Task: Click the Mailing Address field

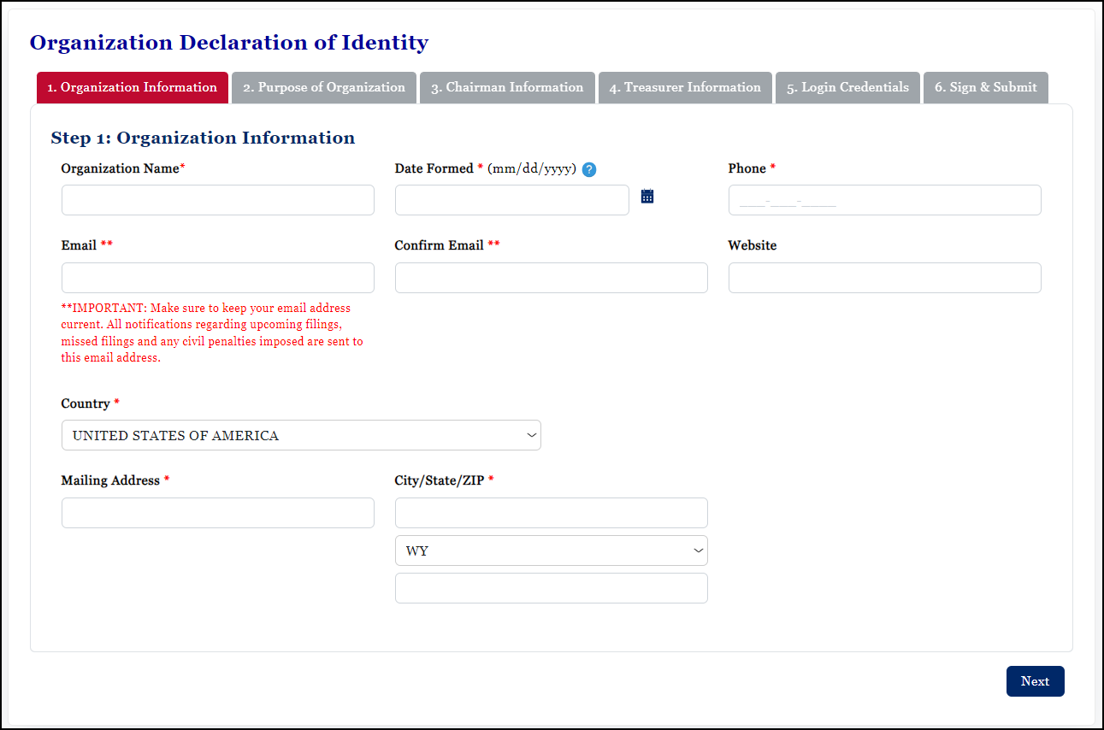Action: coord(217,512)
